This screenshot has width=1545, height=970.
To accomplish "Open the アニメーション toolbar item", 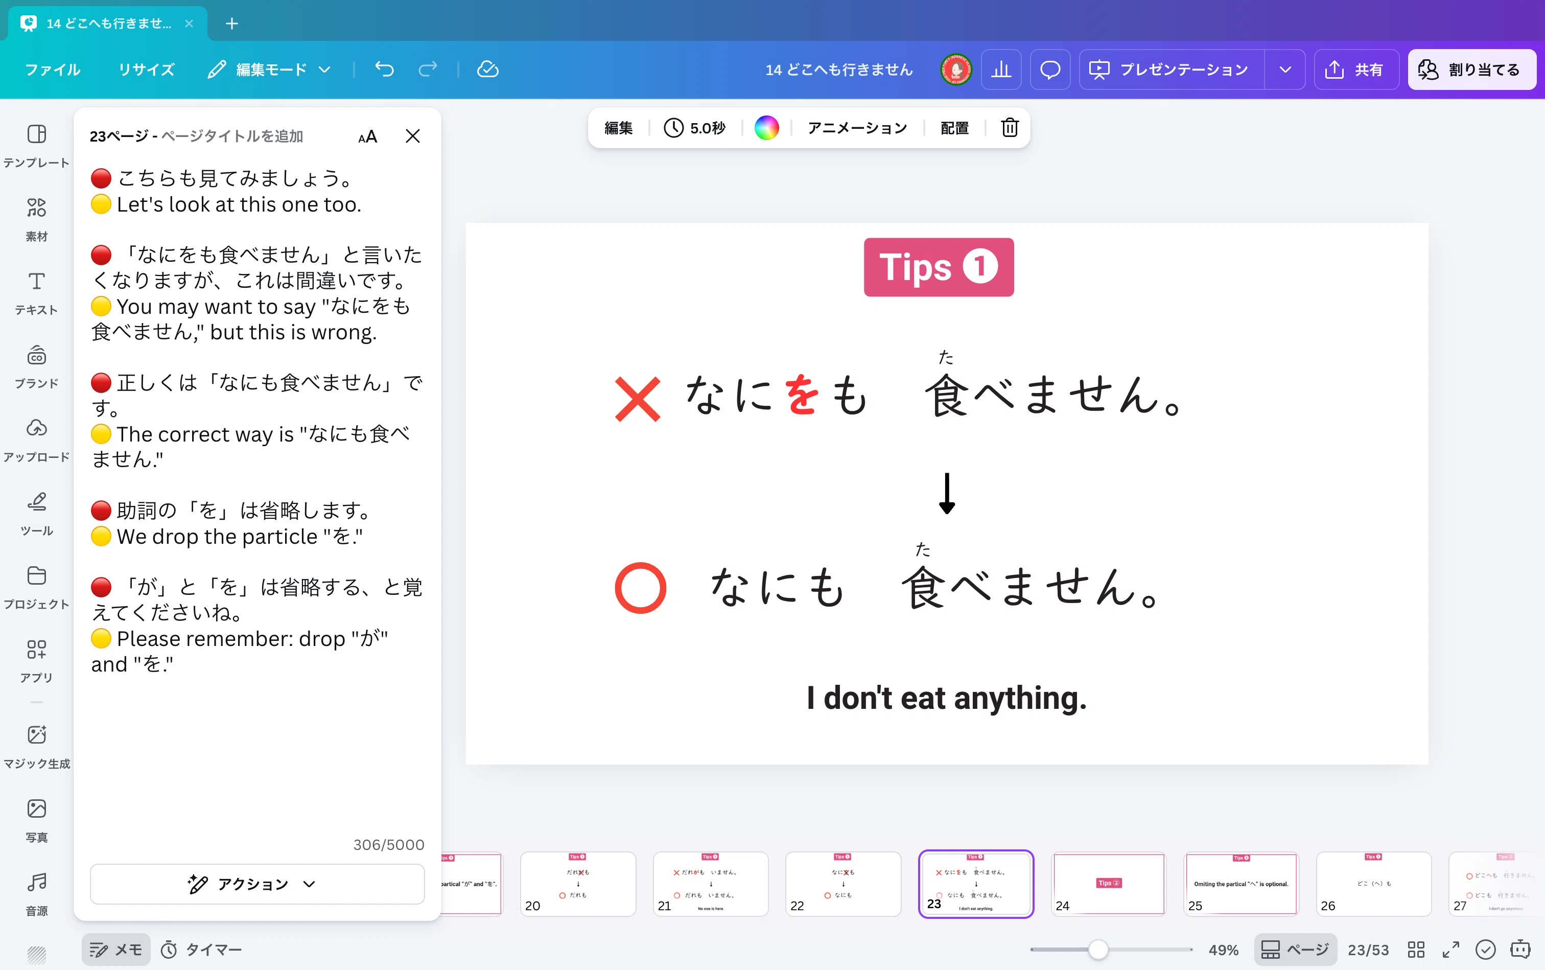I will (x=857, y=128).
